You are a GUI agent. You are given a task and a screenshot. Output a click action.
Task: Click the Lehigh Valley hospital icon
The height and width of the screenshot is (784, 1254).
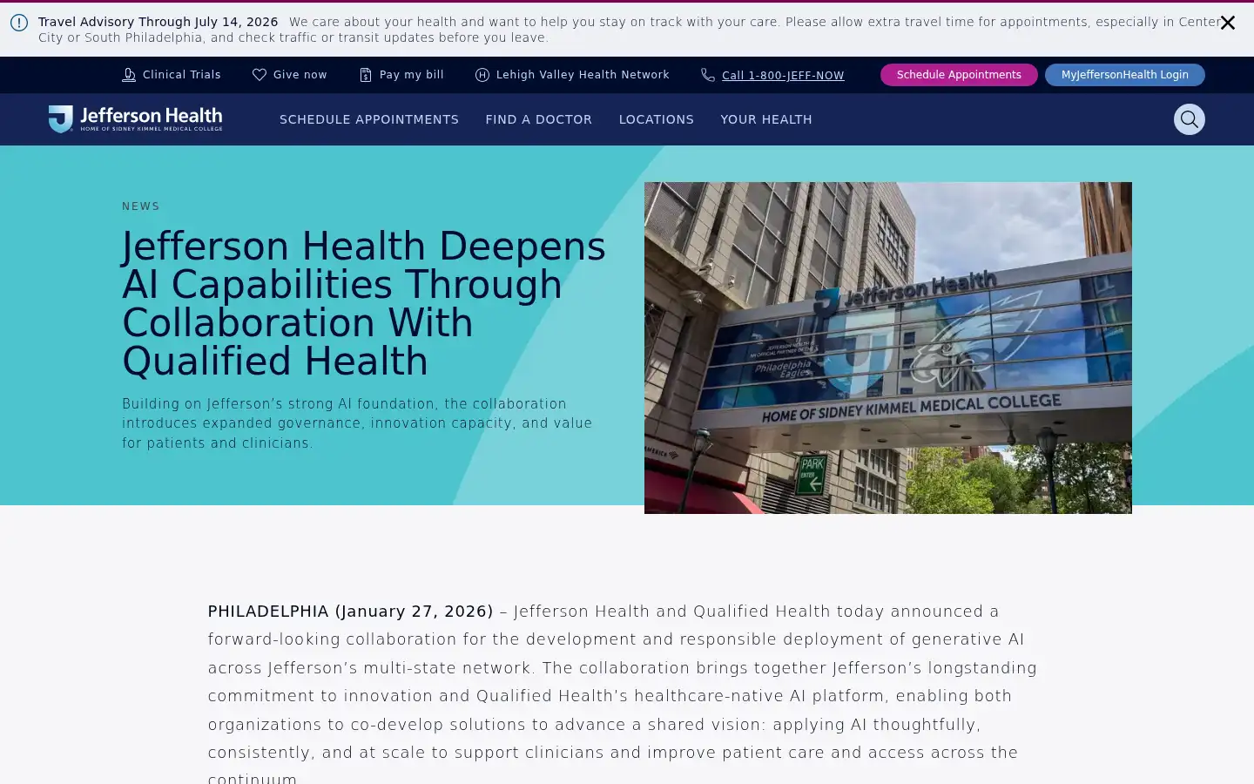tap(482, 75)
